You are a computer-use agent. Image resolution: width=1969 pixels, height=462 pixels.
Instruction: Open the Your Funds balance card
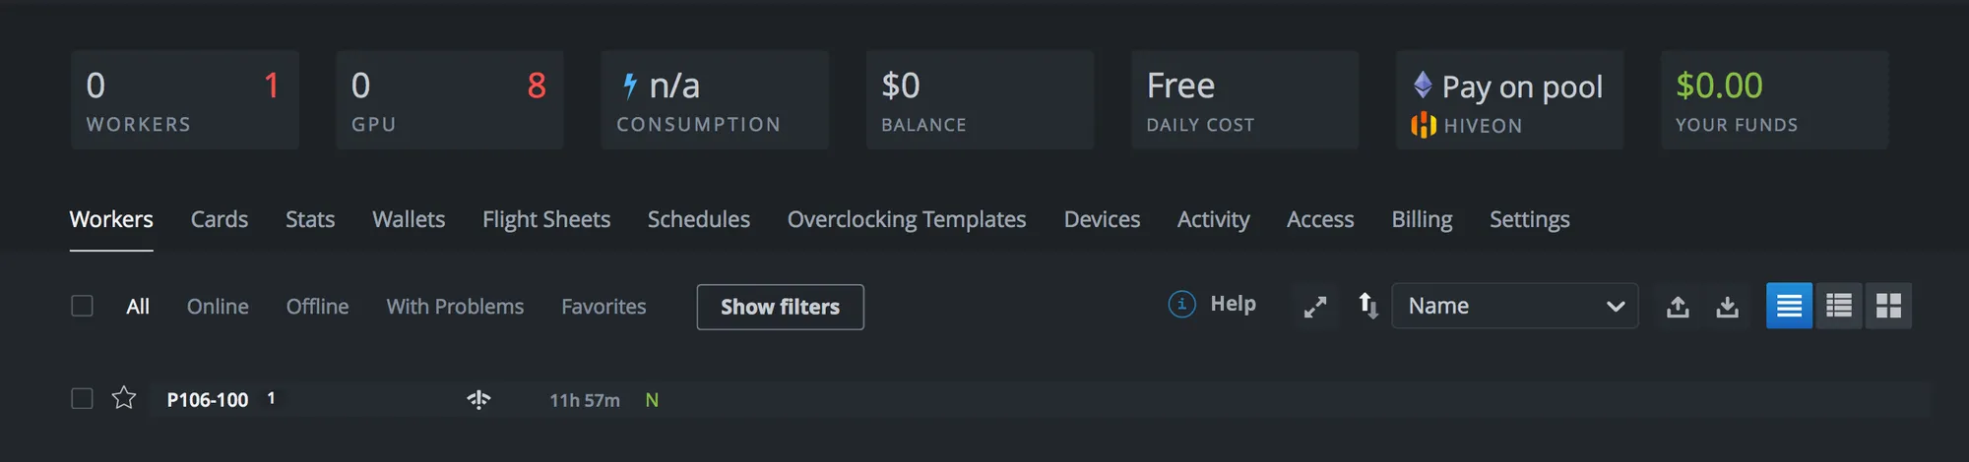tap(1774, 100)
